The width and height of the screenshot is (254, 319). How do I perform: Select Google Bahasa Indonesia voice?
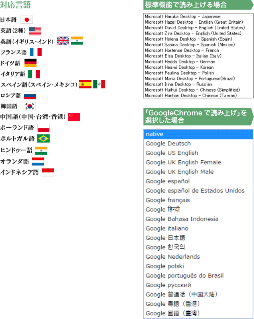pyautogui.click(x=198, y=219)
